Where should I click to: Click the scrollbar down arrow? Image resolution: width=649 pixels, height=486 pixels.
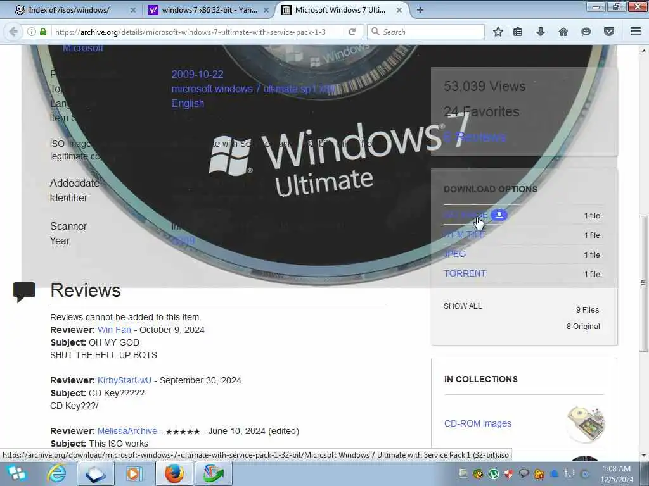[643, 456]
